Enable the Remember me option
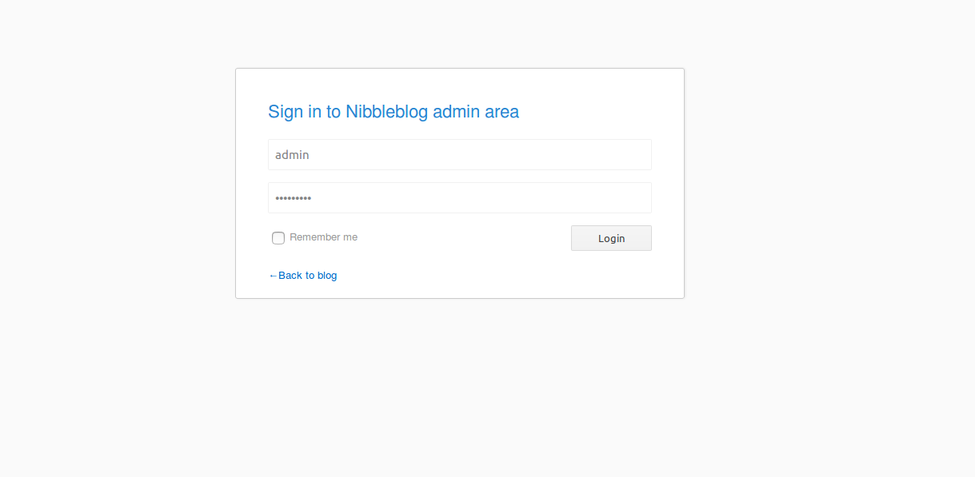This screenshot has width=975, height=477. click(x=278, y=238)
